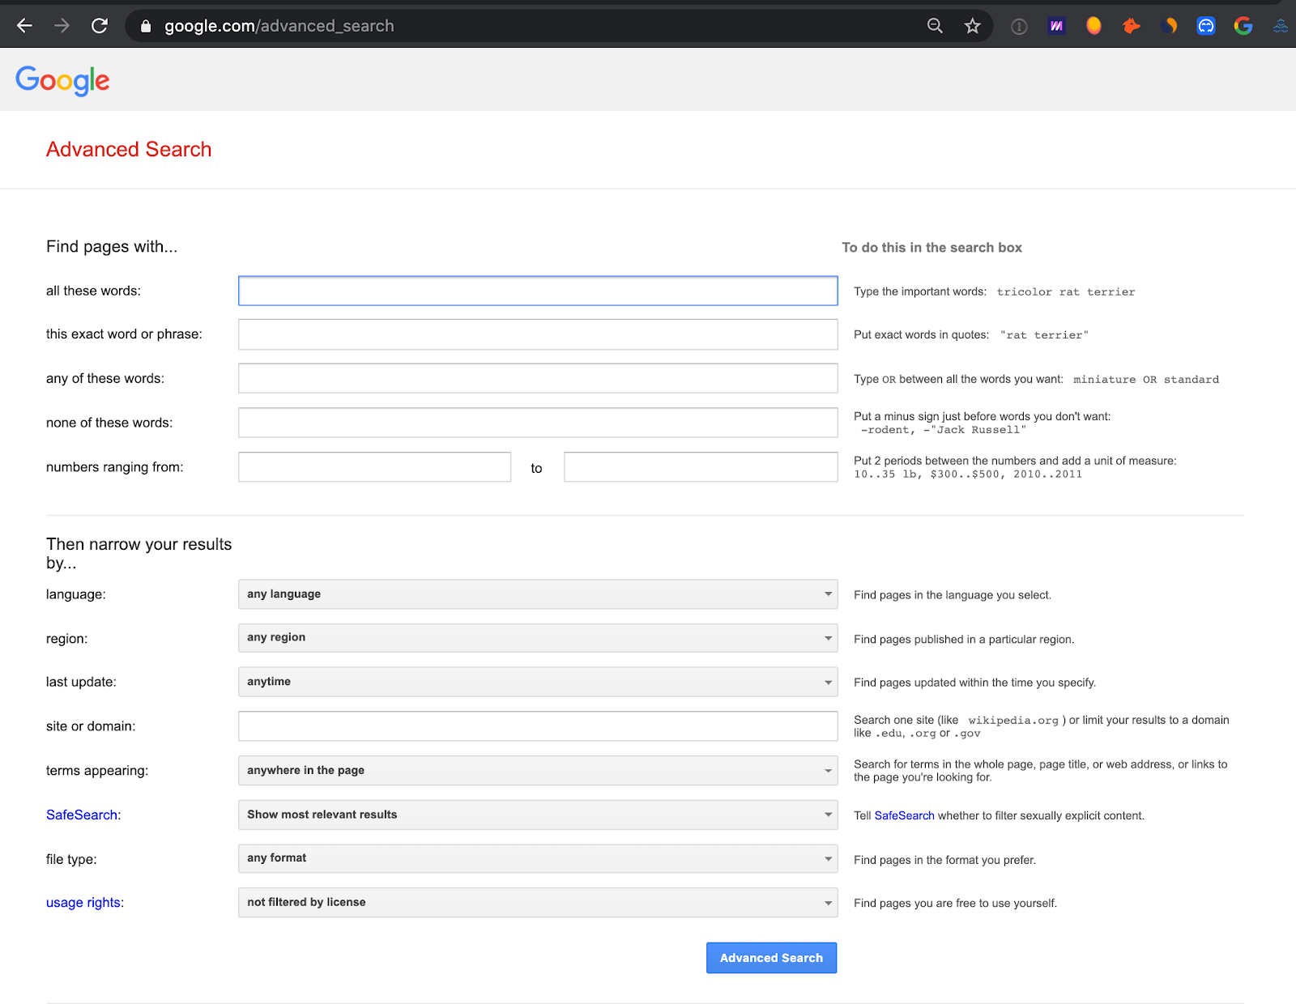Click 'To do this in the search box'
Screen dimensions: 1296x1004
point(932,248)
